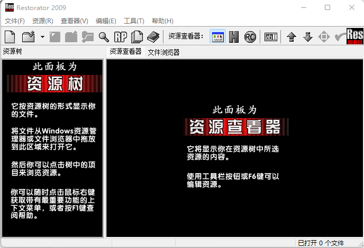Click the up arrow toolbar icon
364x248 pixels.
click(x=292, y=37)
